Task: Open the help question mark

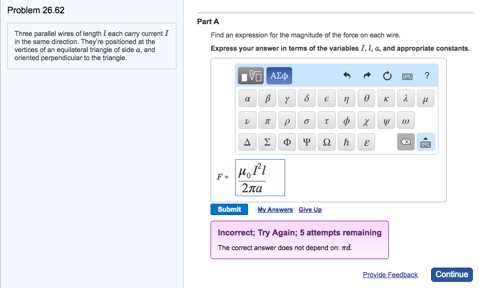Action: click(x=427, y=76)
